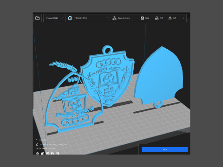Expand the print settings panel chevron
This screenshot has width=223, height=167.
point(184,18)
